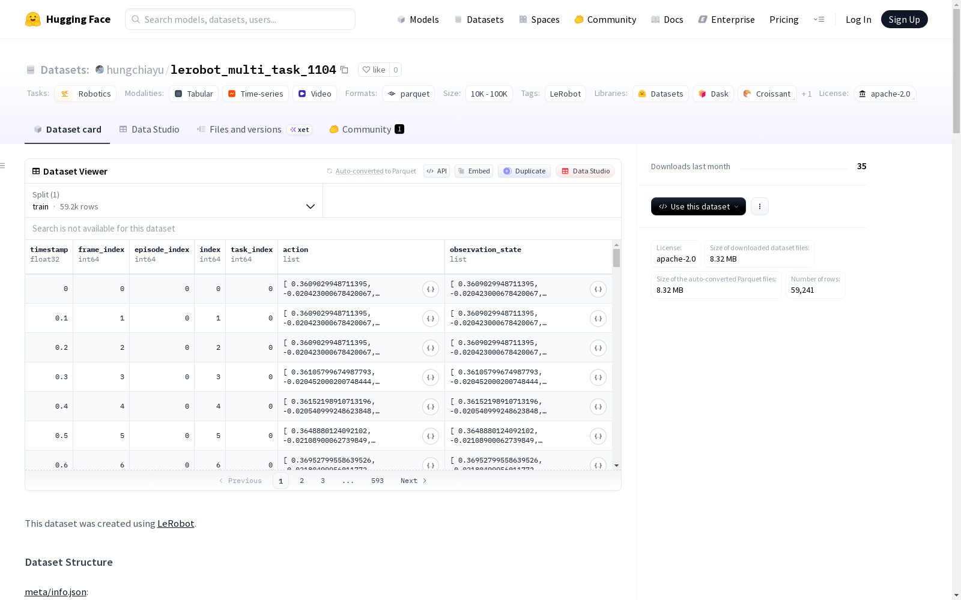Open Data Studio from the viewer header
The height and width of the screenshot is (600, 961).
click(585, 171)
